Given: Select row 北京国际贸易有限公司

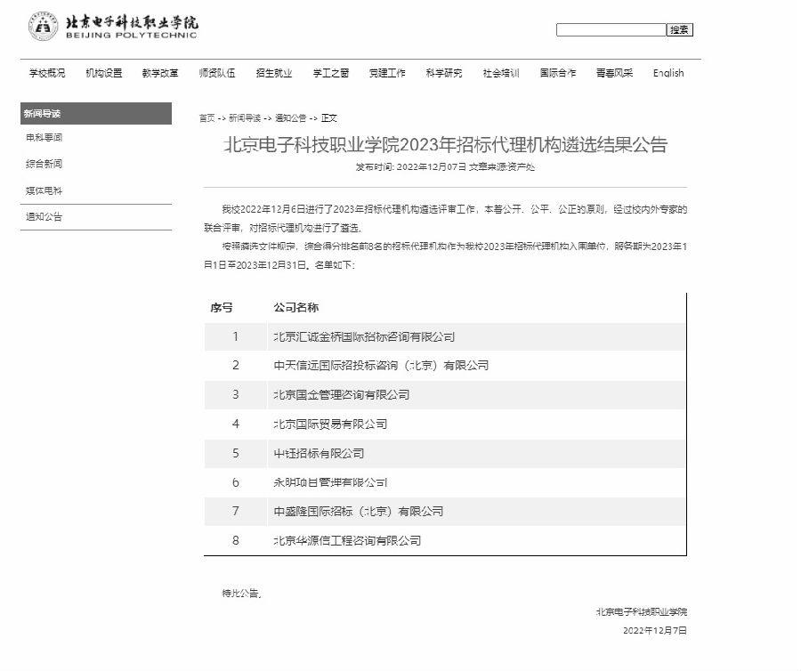Looking at the screenshot, I should point(445,424).
